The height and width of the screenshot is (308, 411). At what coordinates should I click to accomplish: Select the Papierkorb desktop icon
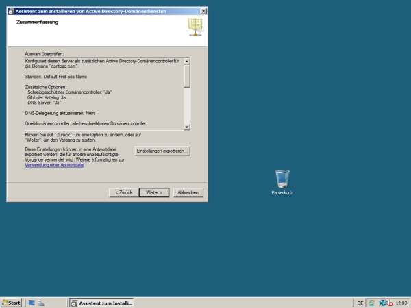pyautogui.click(x=282, y=183)
